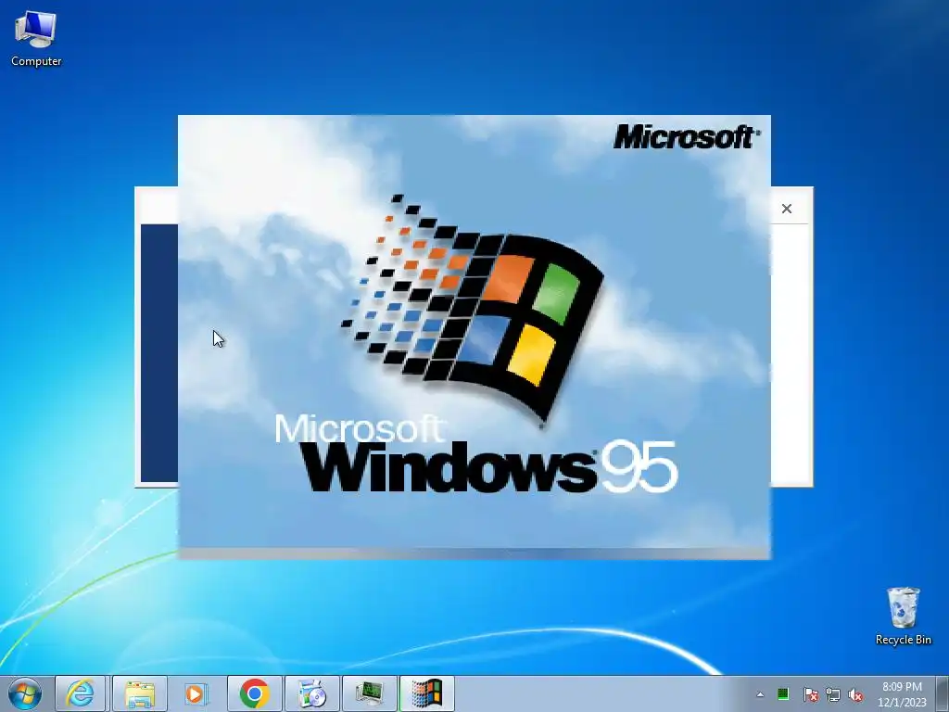Open the clock showing 8:09 PM
Image resolution: width=949 pixels, height=712 pixels.
pyautogui.click(x=902, y=693)
